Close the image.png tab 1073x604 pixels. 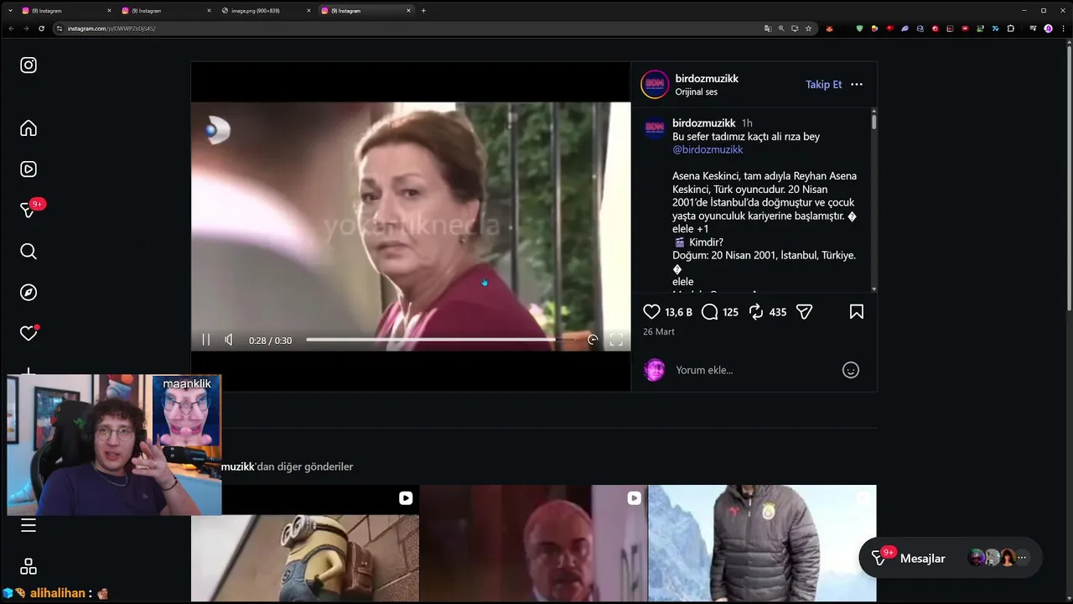click(x=308, y=11)
